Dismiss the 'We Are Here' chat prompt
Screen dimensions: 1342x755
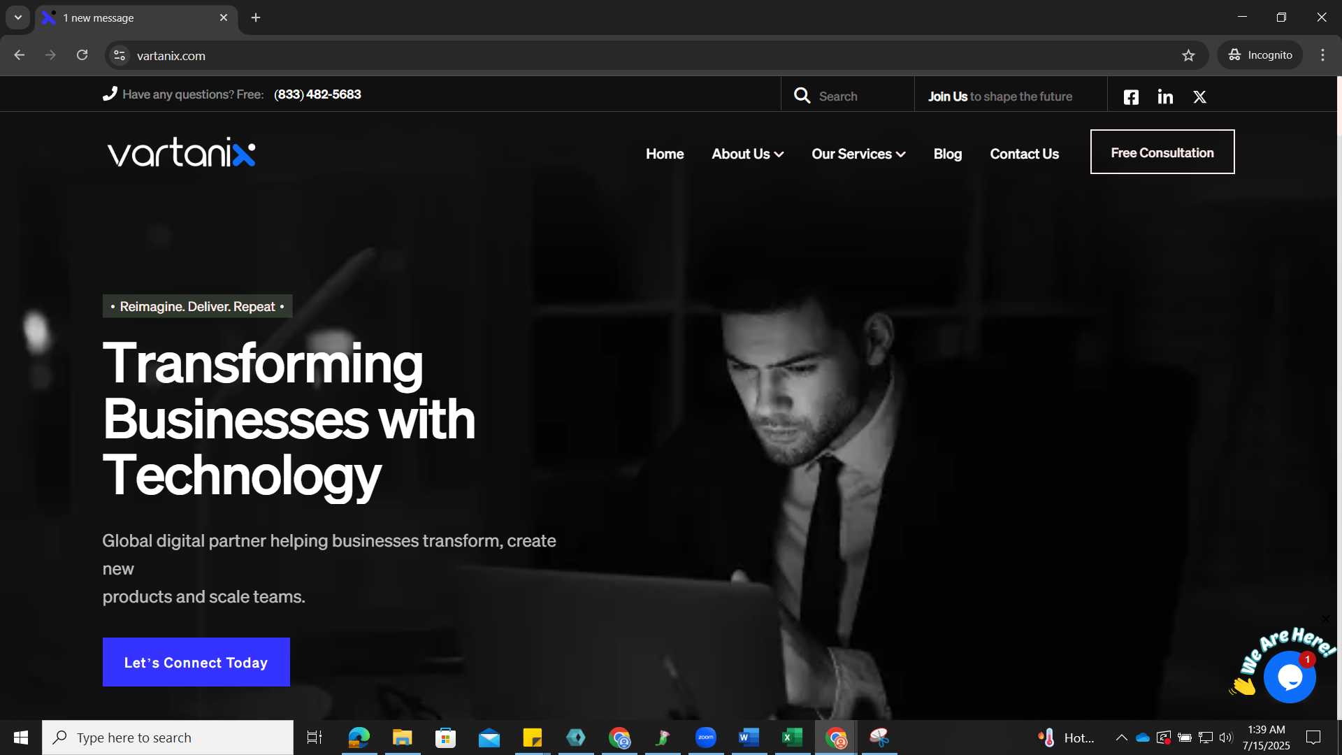[1325, 619]
